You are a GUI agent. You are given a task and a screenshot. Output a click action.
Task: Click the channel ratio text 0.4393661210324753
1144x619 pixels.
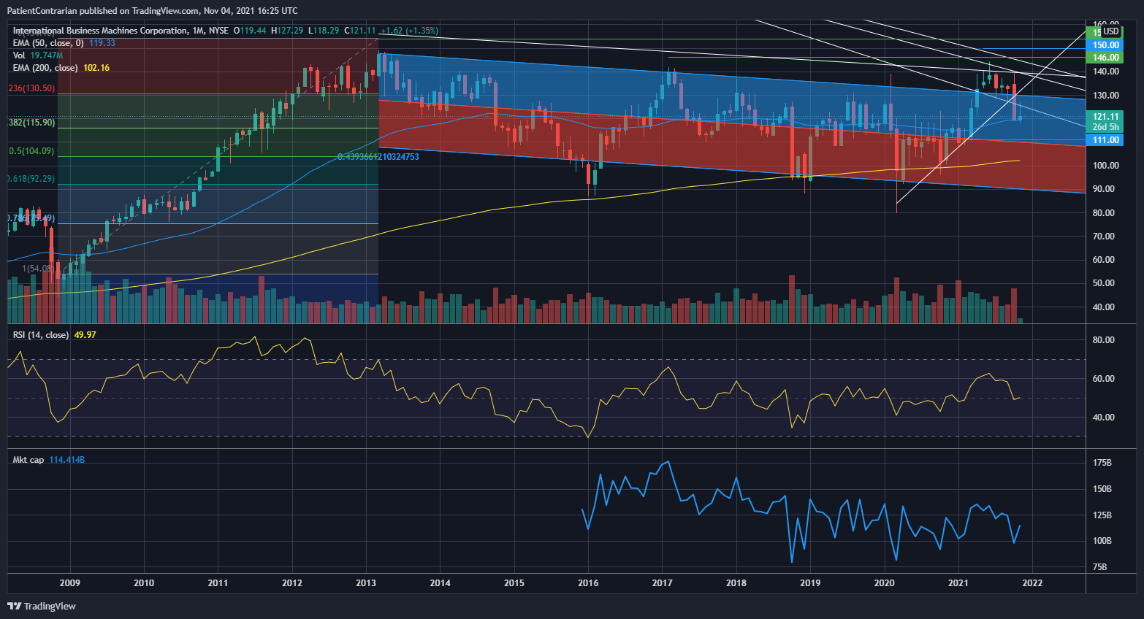pos(378,157)
